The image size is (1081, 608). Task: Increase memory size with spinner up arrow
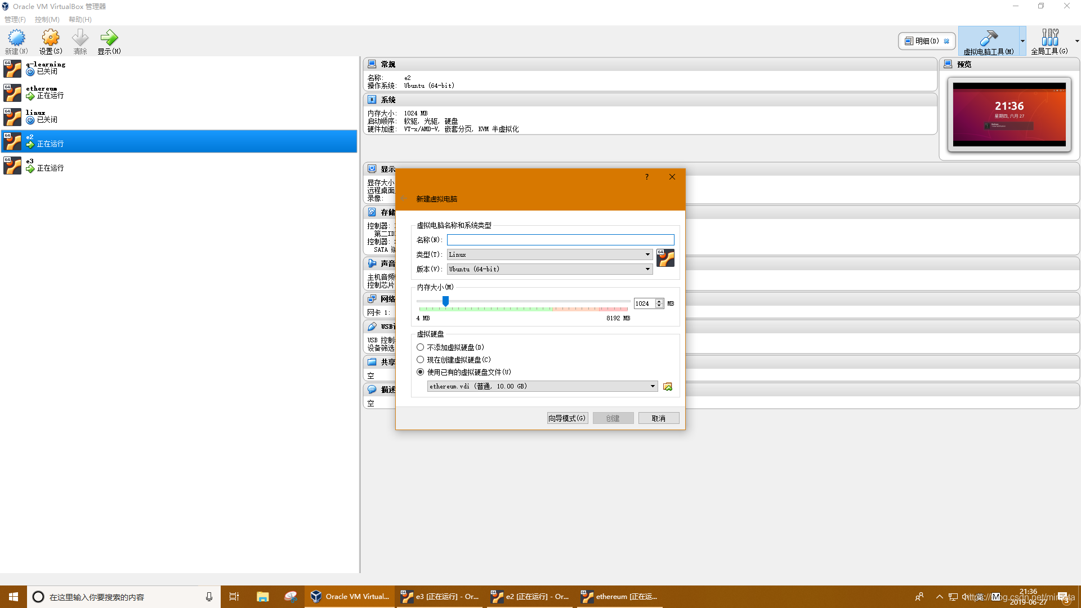point(659,301)
